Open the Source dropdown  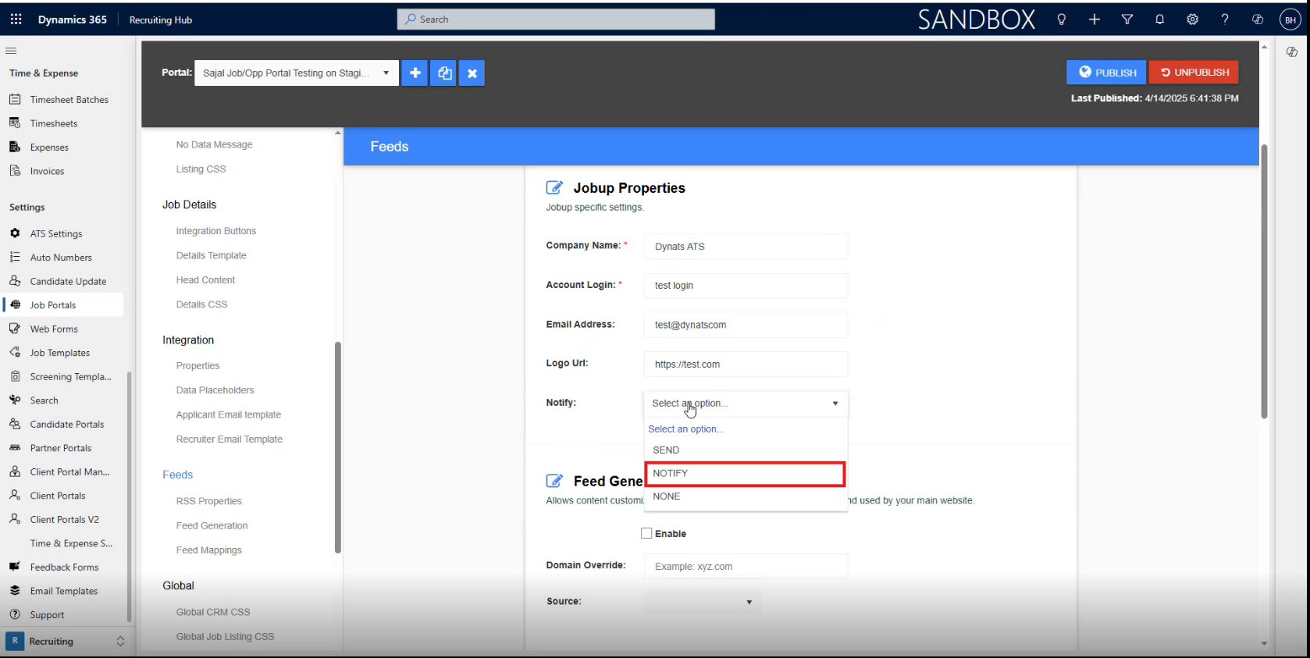pyautogui.click(x=702, y=602)
